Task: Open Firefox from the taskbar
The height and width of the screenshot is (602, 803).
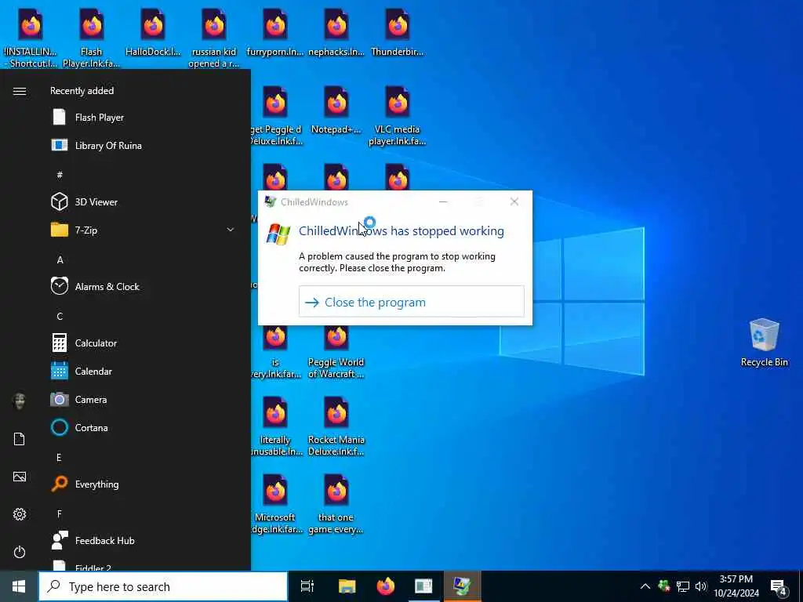Action: click(x=386, y=586)
